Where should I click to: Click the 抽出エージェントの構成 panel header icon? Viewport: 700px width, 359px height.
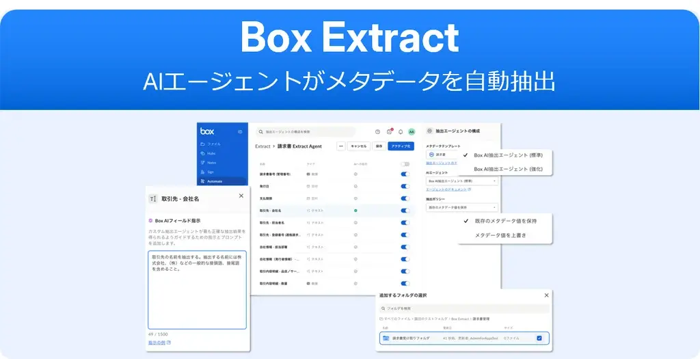click(x=430, y=131)
